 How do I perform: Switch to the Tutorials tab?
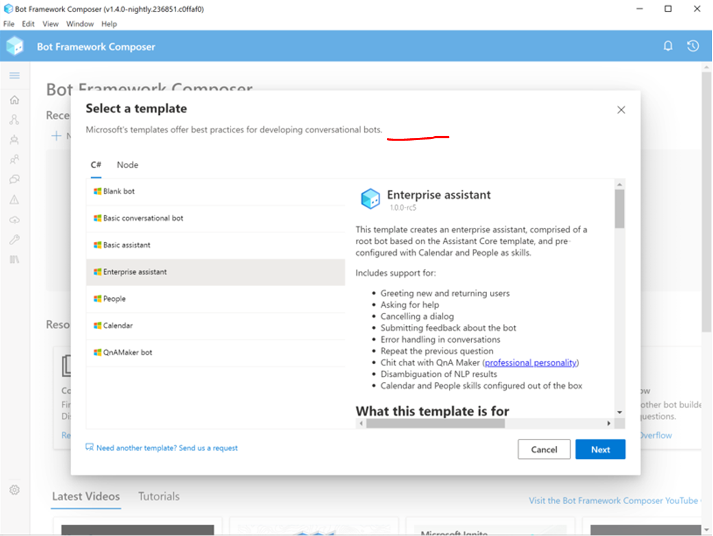tap(158, 496)
